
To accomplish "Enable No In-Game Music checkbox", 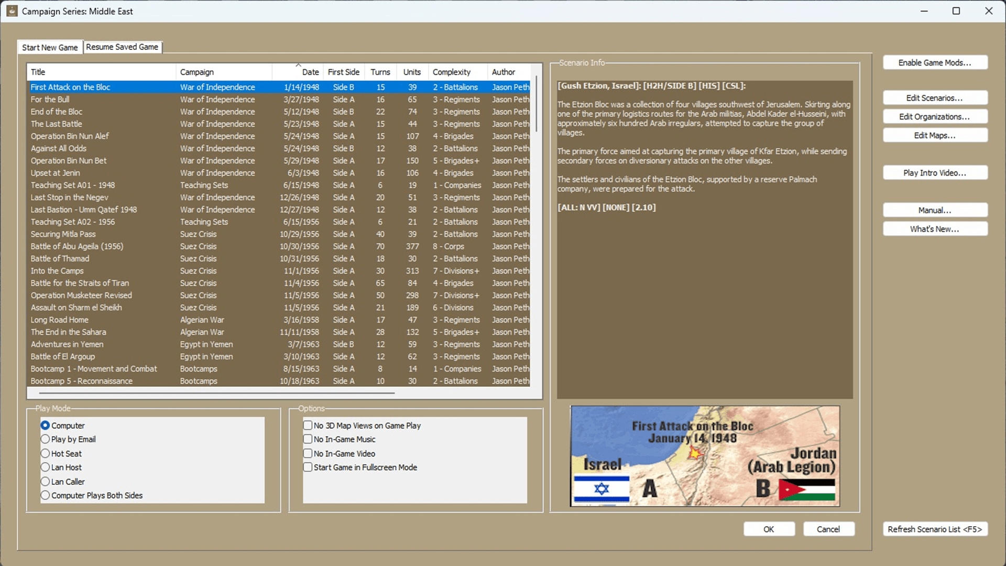I will coord(308,439).
